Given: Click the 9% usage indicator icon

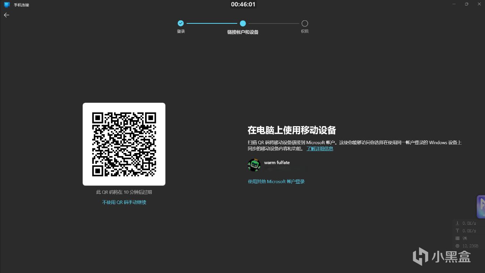Looking at the screenshot, I should coord(457,238).
